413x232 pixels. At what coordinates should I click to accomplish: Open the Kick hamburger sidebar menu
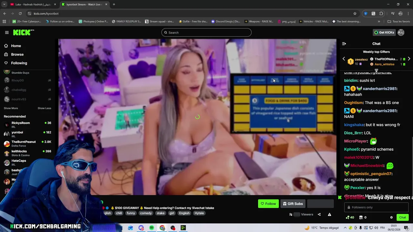coord(7,33)
